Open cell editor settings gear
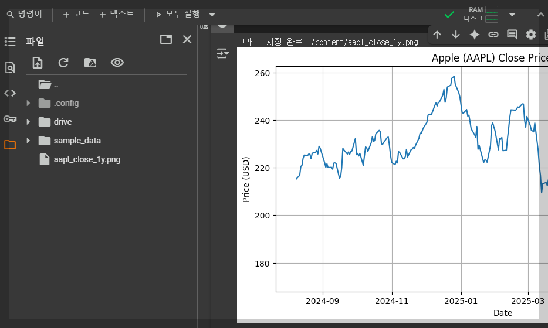The height and width of the screenshot is (328, 548). [x=531, y=35]
